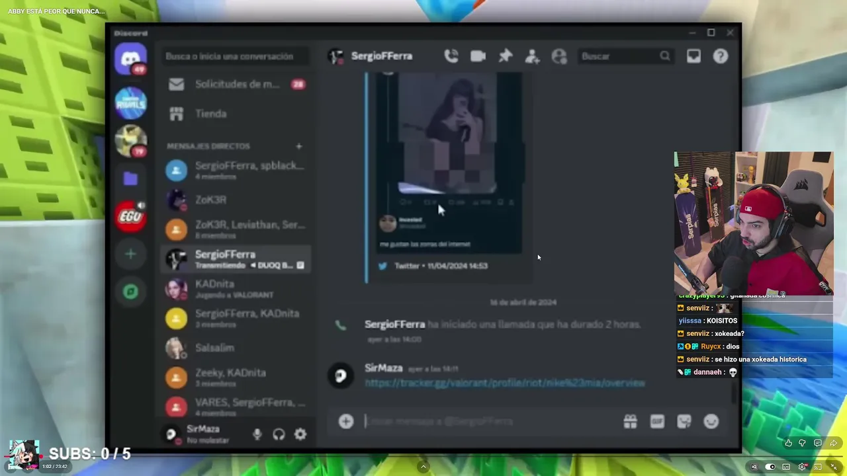The width and height of the screenshot is (847, 476).
Task: Exit fullscreen on video player
Action: coord(834,467)
